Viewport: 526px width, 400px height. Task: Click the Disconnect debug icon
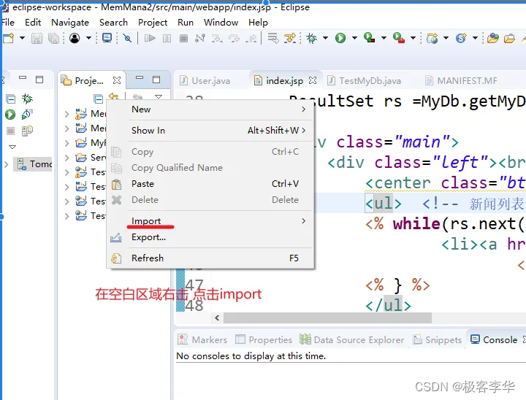click(x=200, y=38)
